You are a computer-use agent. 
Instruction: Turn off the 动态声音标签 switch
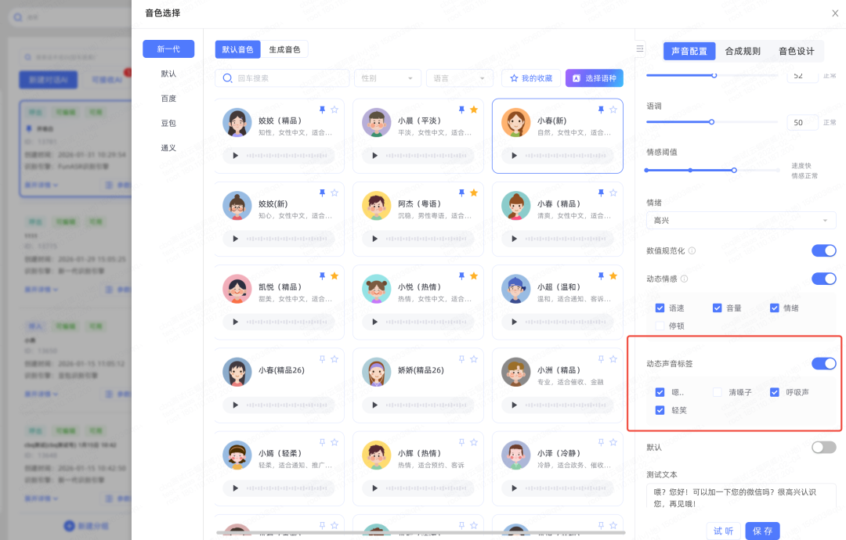click(x=823, y=363)
